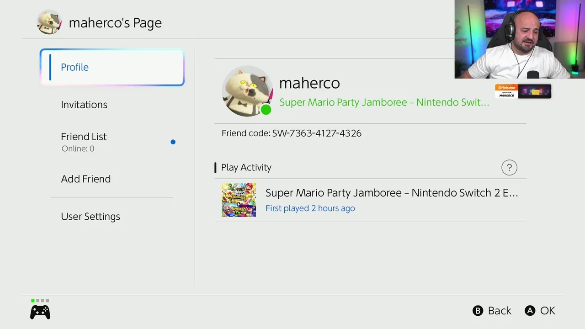Click the player indicator lights above controller
Screen dimensions: 585x329
[40, 301]
